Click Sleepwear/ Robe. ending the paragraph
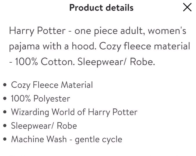This screenshot has width=196, height=156. (x=116, y=62)
